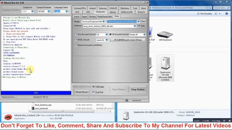This screenshot has width=232, height=130.
Task: Select the Qualcomm HS-USB QDLoader 9008 device icon
Action: pyautogui.click(x=165, y=64)
